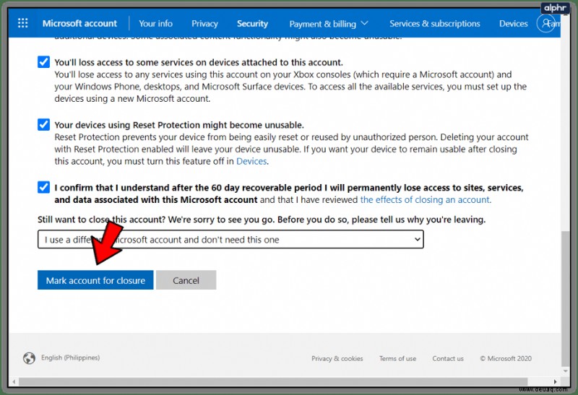Viewport: 578px width, 395px height.
Task: Click the globe language icon in footer
Action: (29, 357)
